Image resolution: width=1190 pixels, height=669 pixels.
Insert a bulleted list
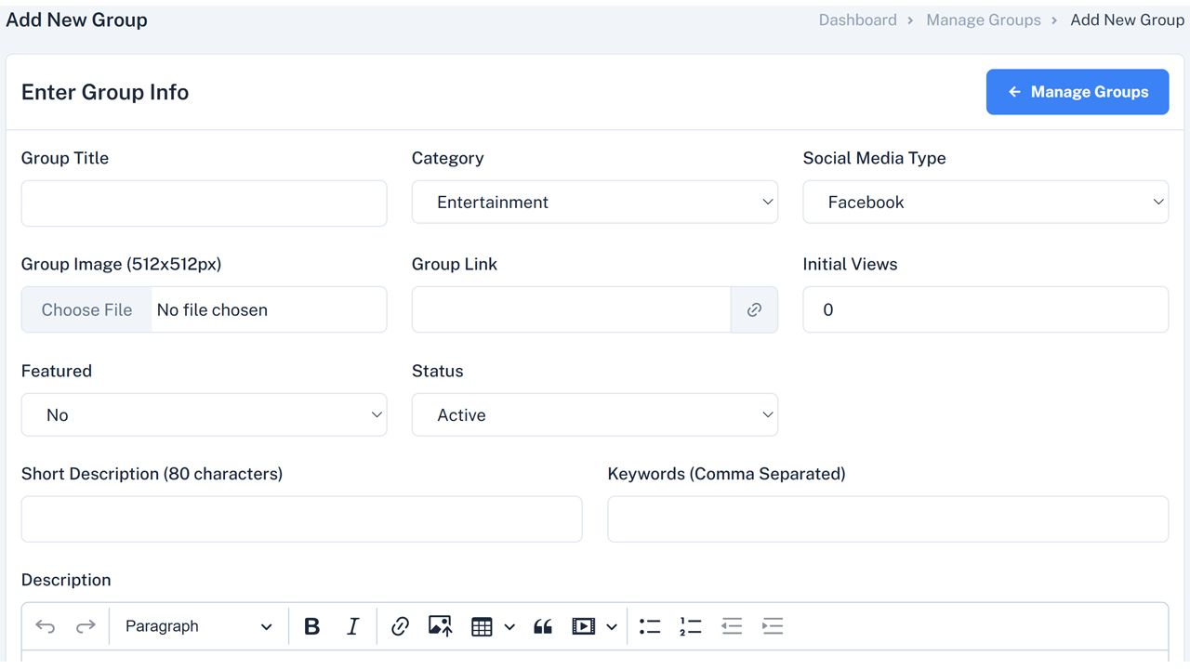[x=650, y=626]
